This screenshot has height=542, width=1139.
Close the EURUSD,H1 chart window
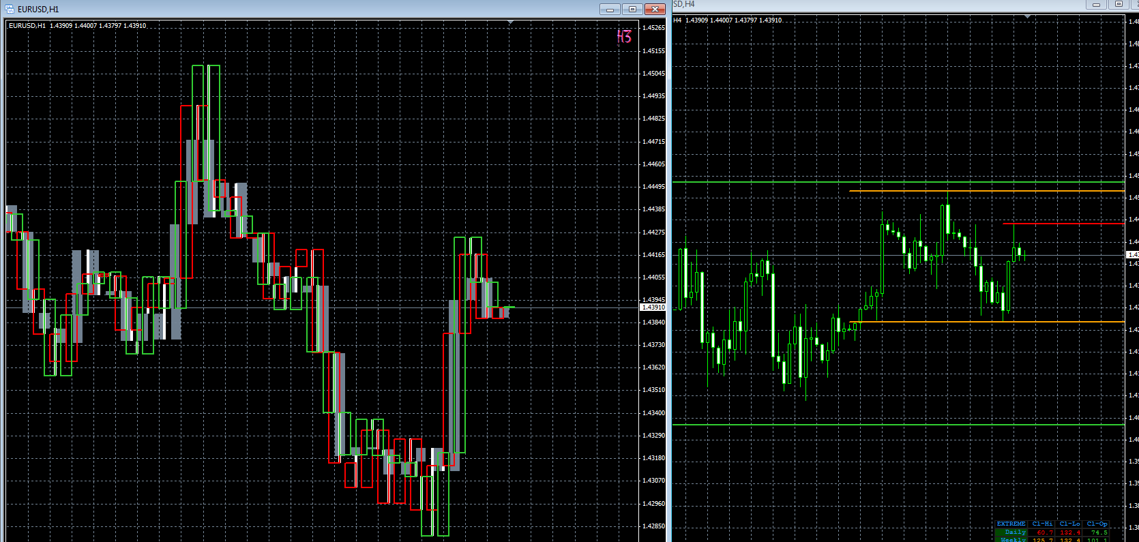655,9
